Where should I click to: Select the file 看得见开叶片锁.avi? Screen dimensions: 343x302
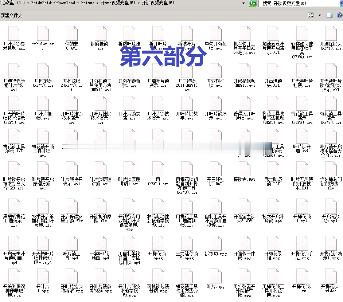click(x=244, y=108)
